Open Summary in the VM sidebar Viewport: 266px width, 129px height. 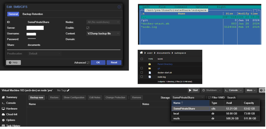[x=12, y=97]
